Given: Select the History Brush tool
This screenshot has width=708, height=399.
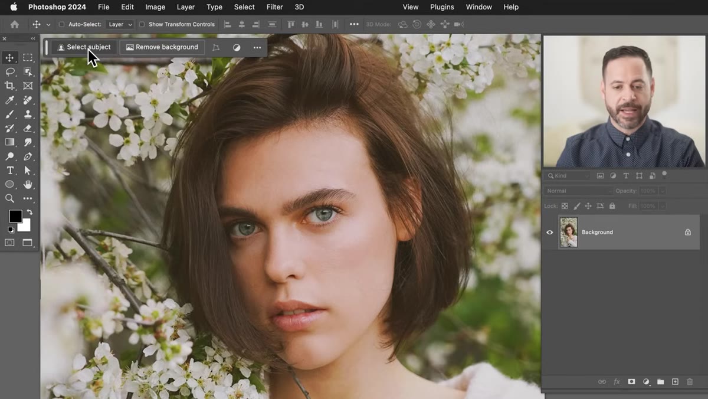Looking at the screenshot, I should pyautogui.click(x=10, y=128).
